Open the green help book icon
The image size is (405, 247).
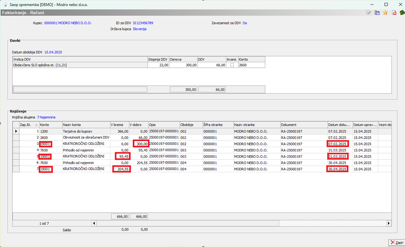click(402, 13)
